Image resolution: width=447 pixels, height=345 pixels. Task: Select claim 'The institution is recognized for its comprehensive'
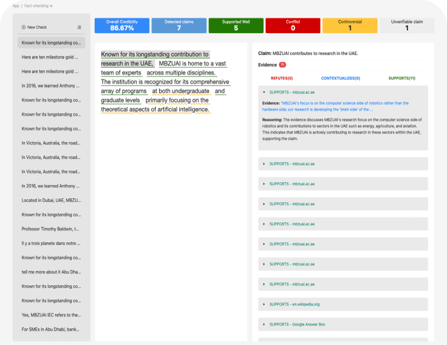[x=165, y=82]
